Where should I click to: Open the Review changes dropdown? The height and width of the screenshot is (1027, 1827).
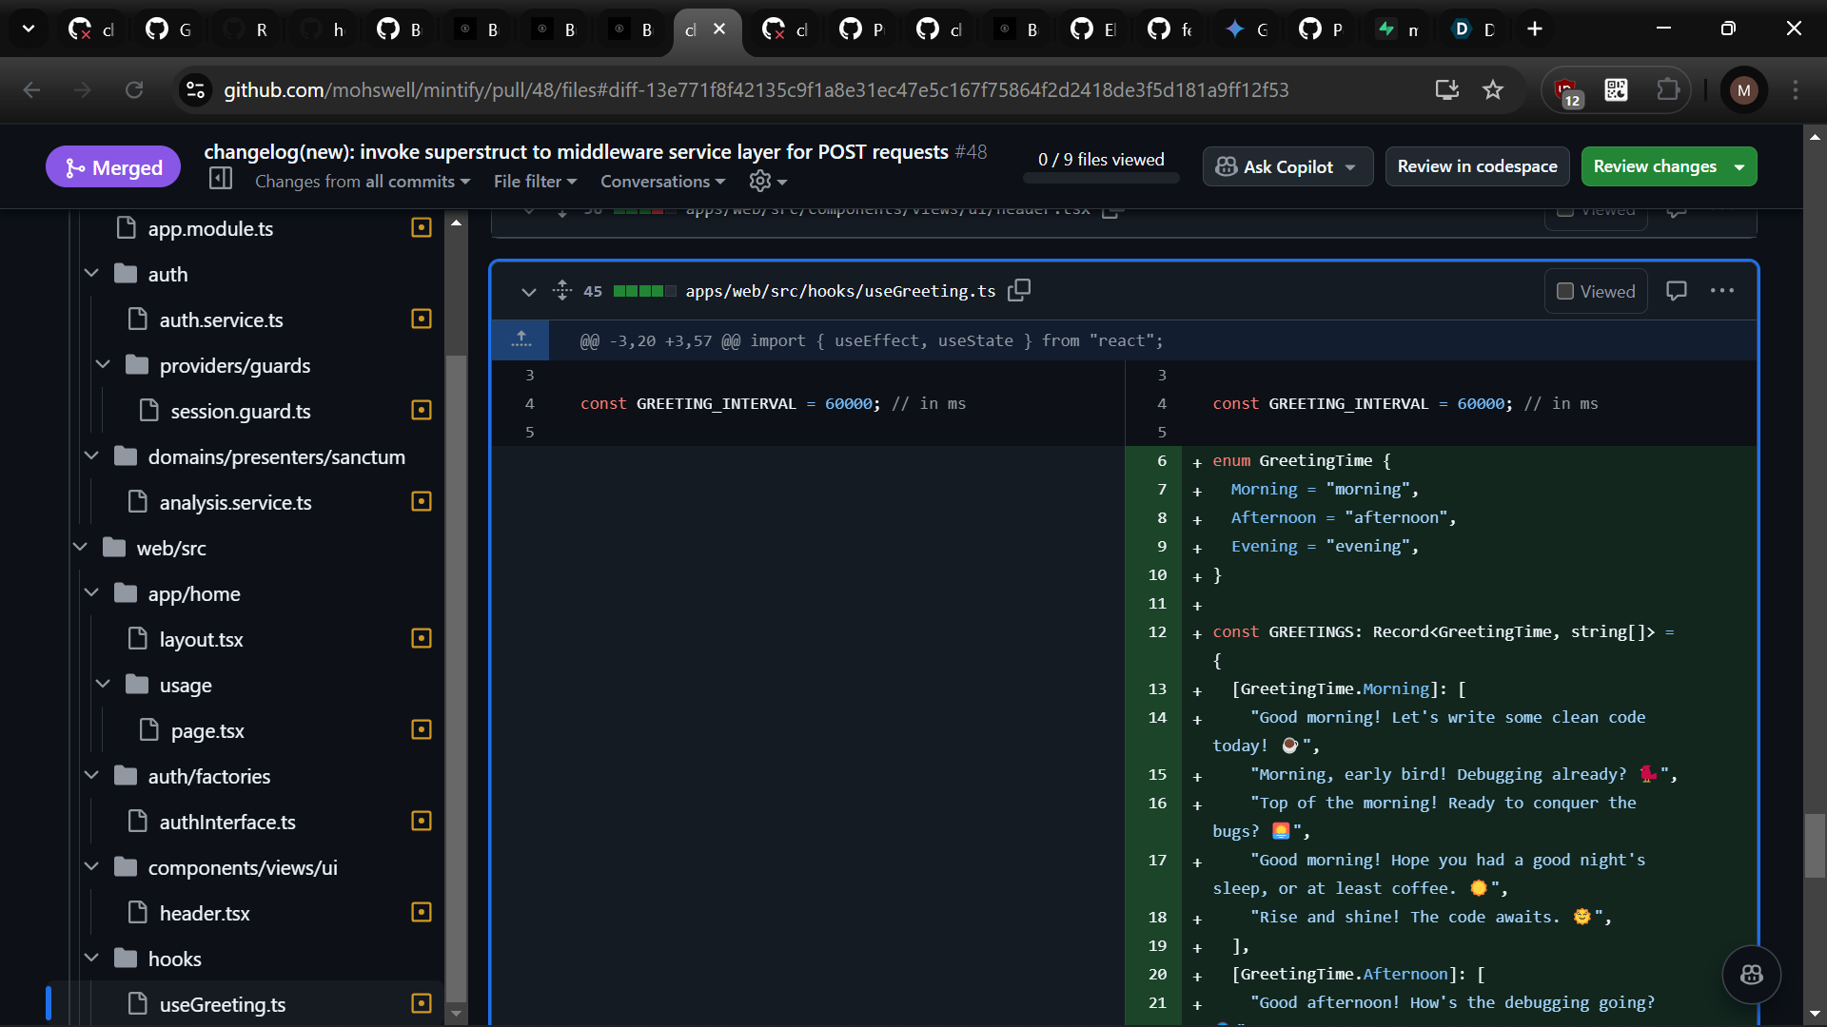coord(1668,166)
